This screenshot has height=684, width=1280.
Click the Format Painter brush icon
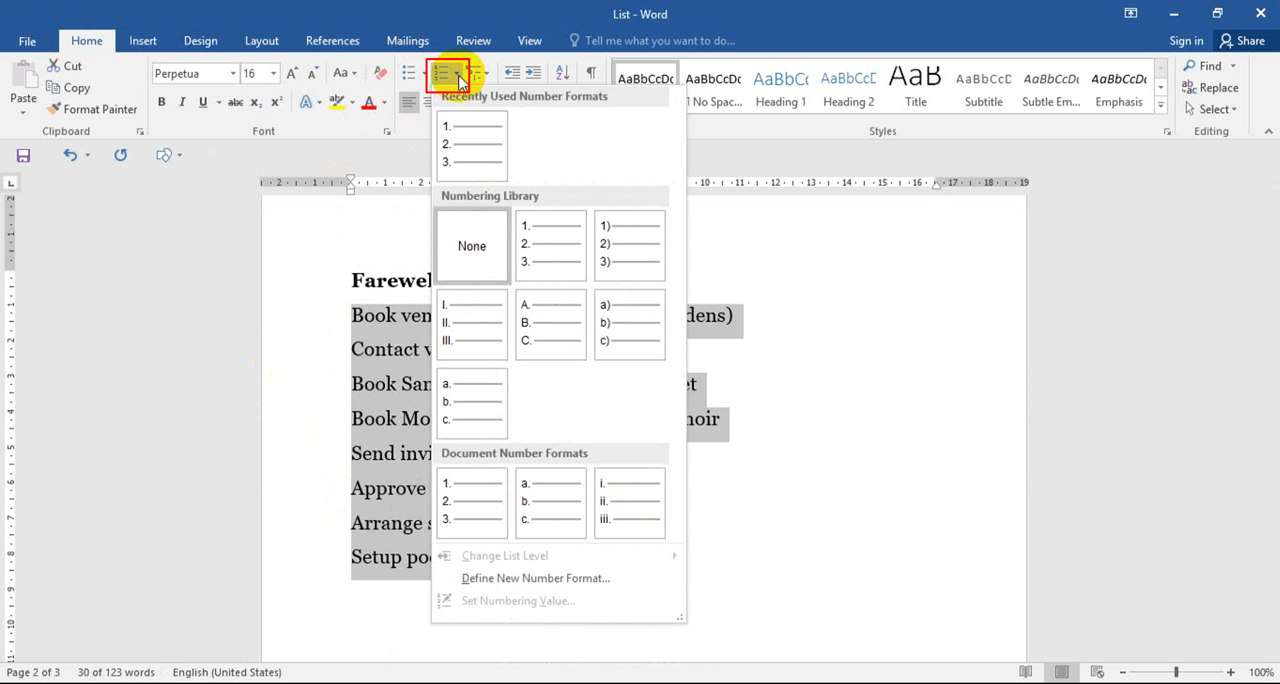(54, 109)
